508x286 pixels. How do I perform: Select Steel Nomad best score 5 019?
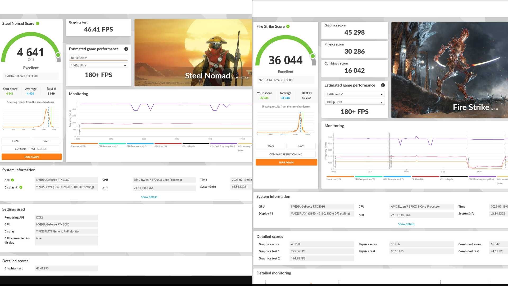tap(51, 94)
